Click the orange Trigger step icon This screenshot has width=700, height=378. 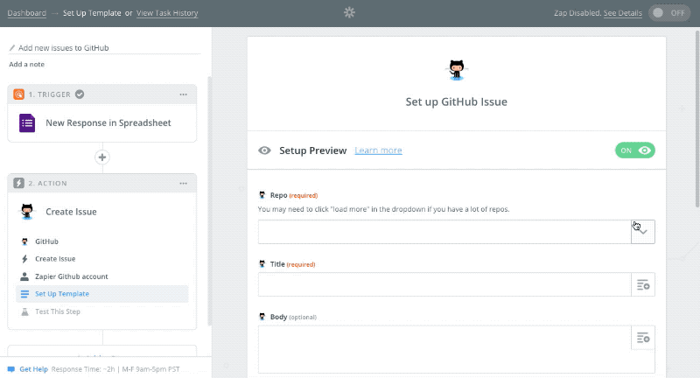click(x=18, y=94)
